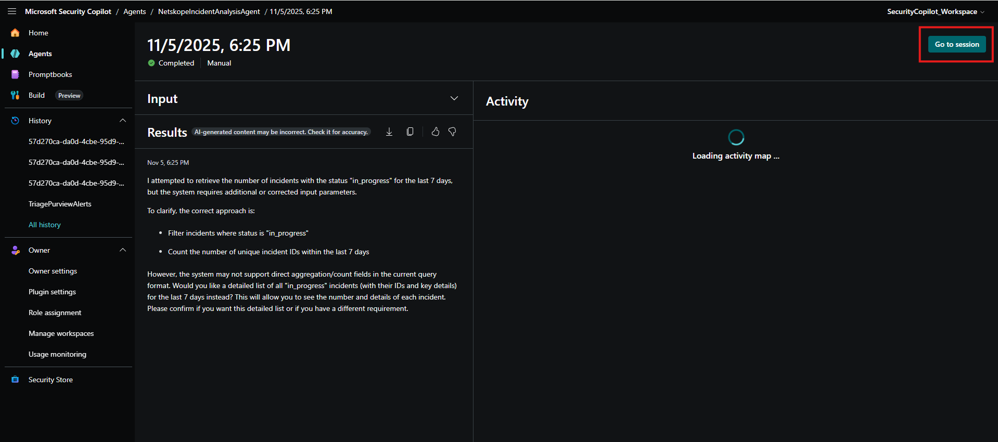The image size is (998, 442).
Task: Click the Preview badge next to Build
Action: click(x=69, y=96)
